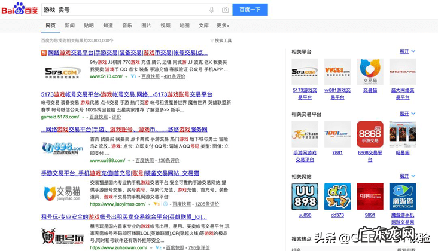Open 魔游游手机网游交易网 link
The width and height of the screenshot is (438, 251).
[403, 219]
